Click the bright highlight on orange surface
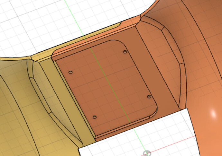This screenshot has width=222, height=156. pos(213,113)
